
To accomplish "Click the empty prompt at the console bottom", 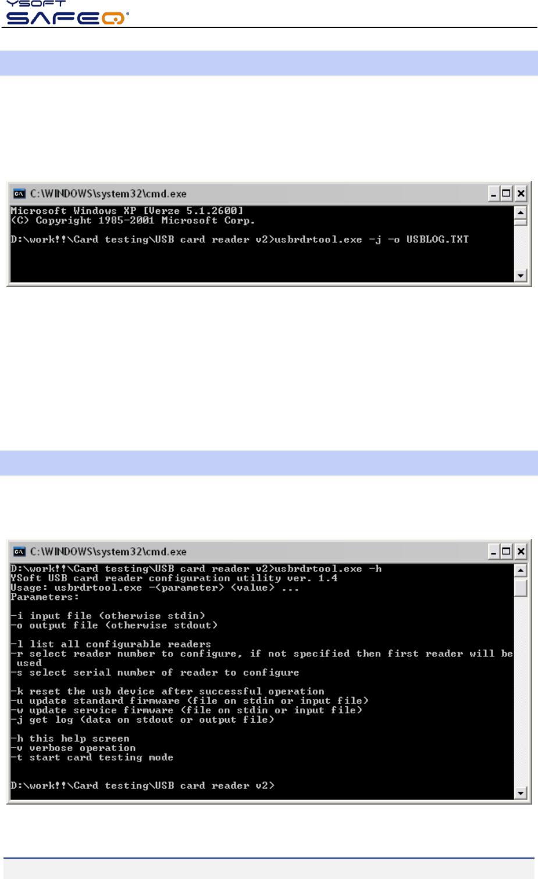I will pos(142,785).
